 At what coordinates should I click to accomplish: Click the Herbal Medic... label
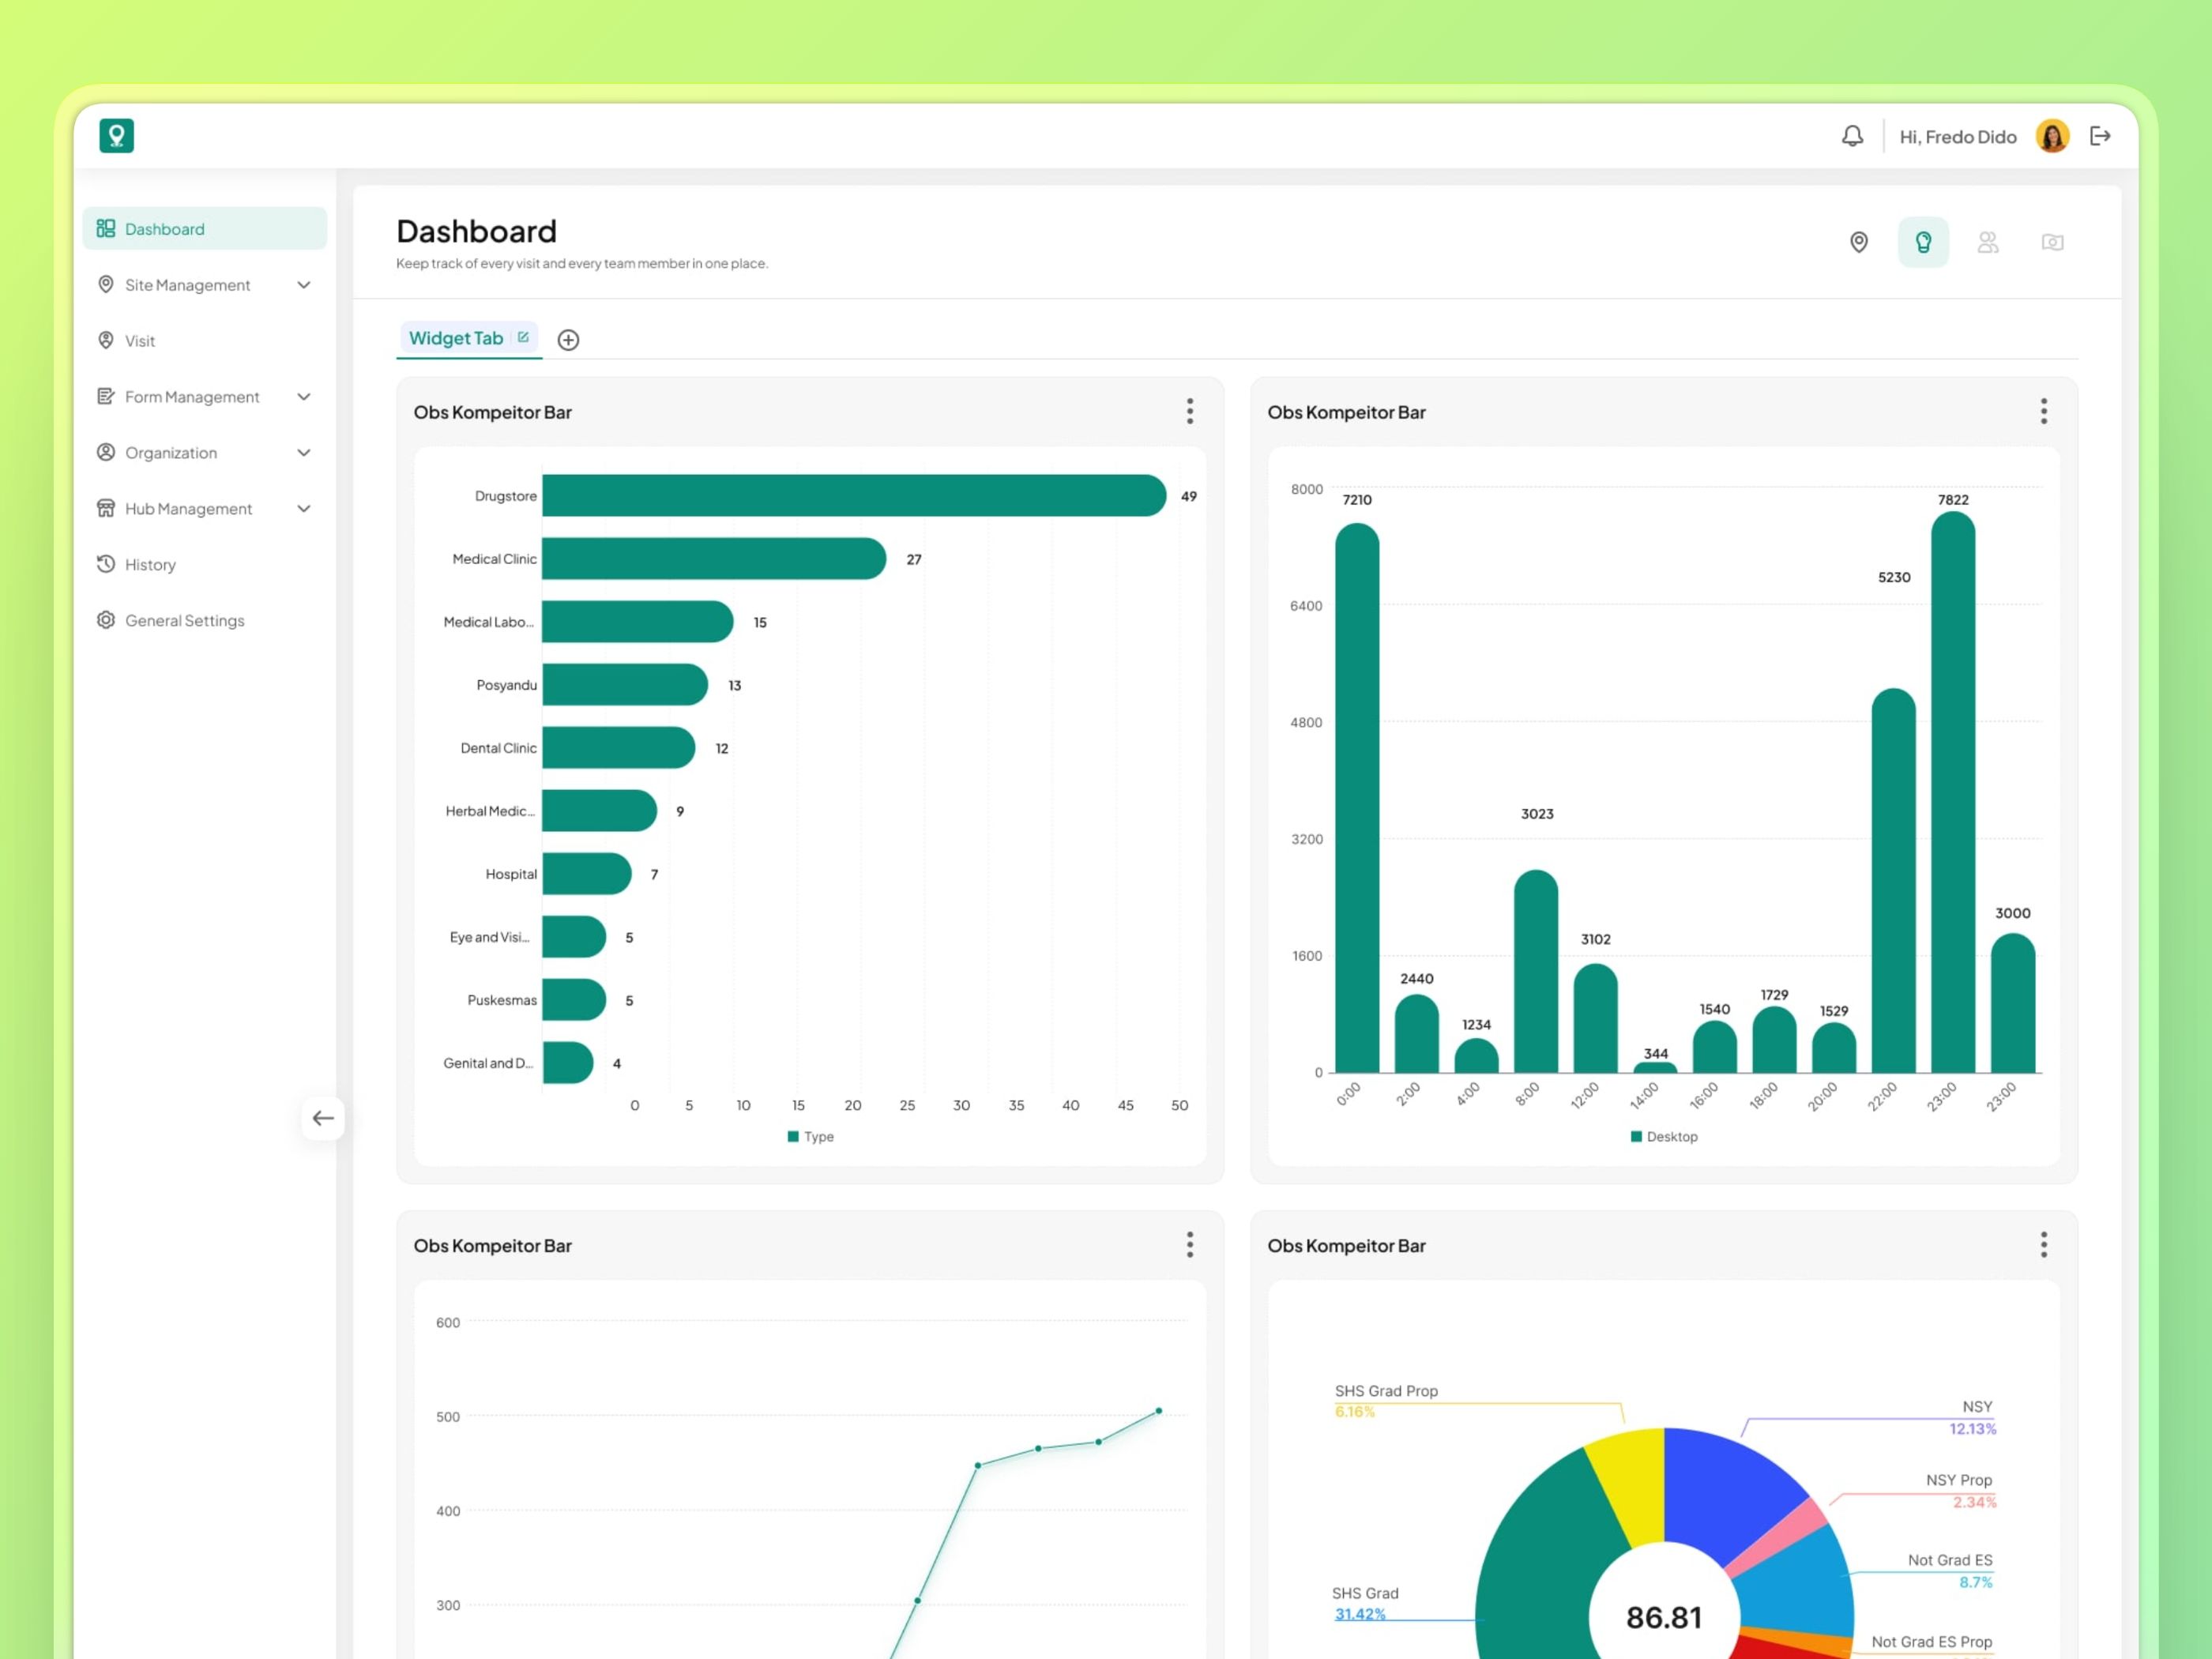[x=490, y=810]
